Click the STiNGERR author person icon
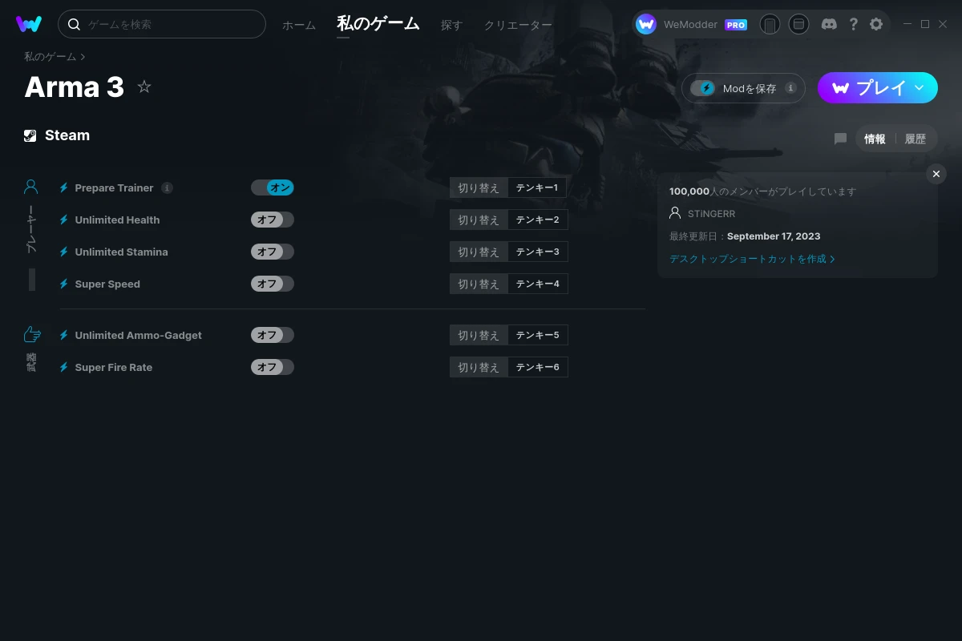Image resolution: width=962 pixels, height=641 pixels. pyautogui.click(x=675, y=213)
